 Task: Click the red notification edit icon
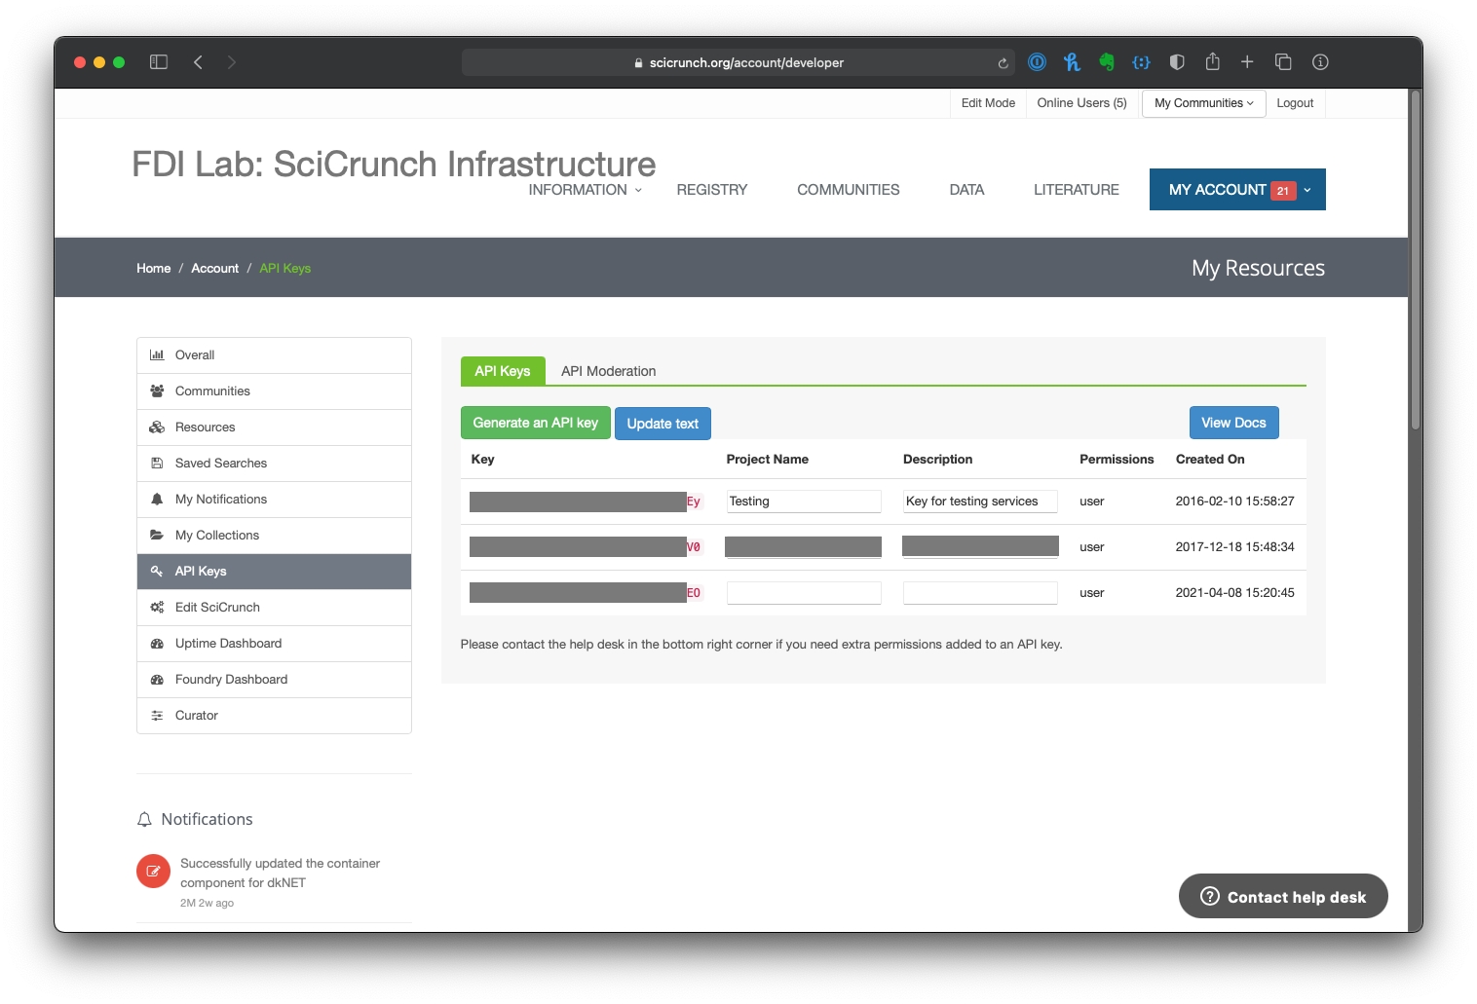pos(153,872)
